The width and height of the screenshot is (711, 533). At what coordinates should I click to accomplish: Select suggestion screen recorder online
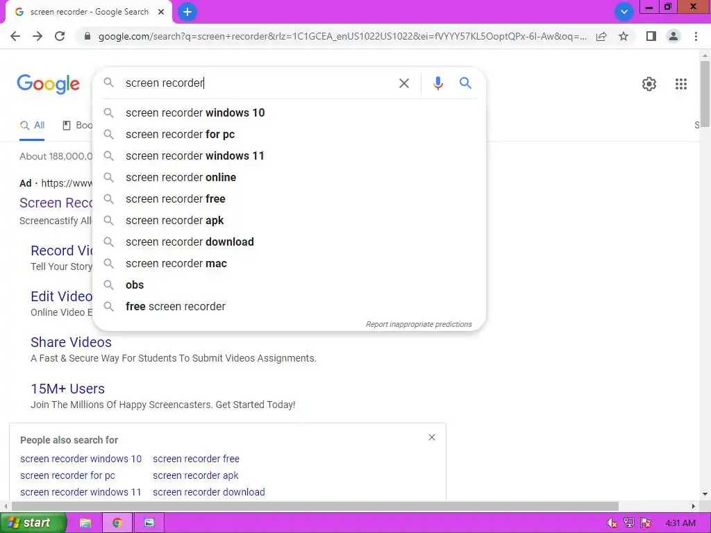(x=289, y=178)
